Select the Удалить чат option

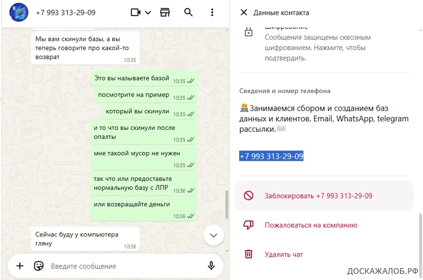tap(324, 254)
